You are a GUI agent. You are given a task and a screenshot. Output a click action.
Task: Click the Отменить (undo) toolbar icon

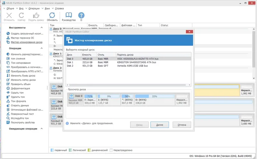(x=9, y=15)
